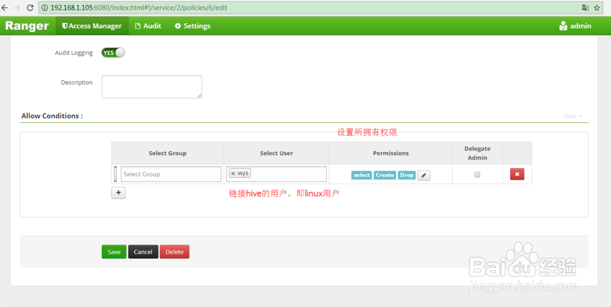Click the translate page icon
This screenshot has width=611, height=307.
click(585, 7)
